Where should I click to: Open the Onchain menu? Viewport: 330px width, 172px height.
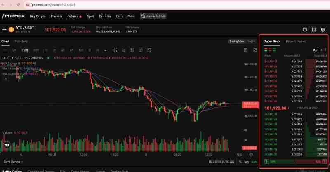pyautogui.click(x=105, y=16)
